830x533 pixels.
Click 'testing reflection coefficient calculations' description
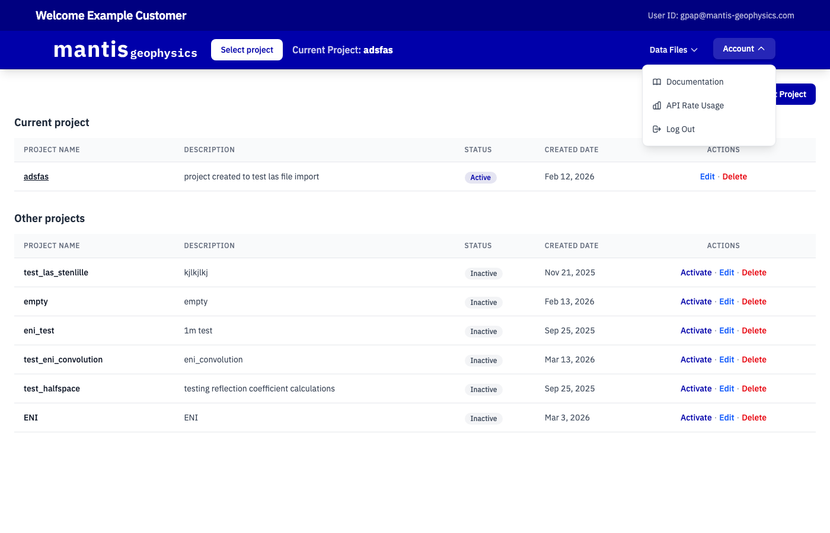point(259,388)
